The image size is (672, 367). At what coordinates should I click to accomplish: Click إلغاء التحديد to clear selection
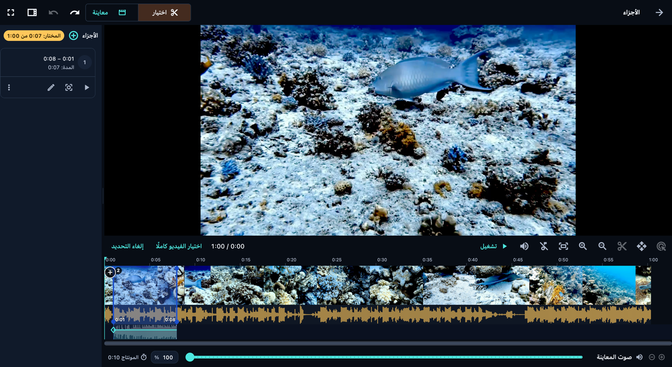coord(128,246)
